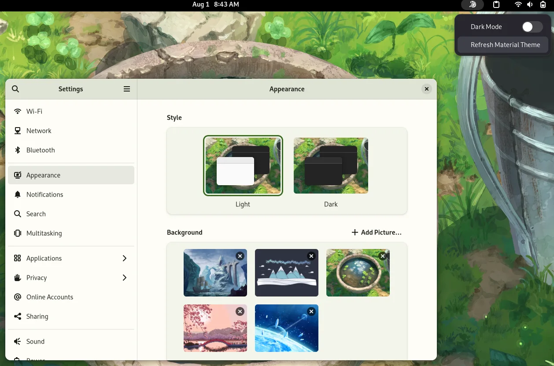Open the Settings hamburger menu
The width and height of the screenshot is (554, 366).
tap(127, 89)
